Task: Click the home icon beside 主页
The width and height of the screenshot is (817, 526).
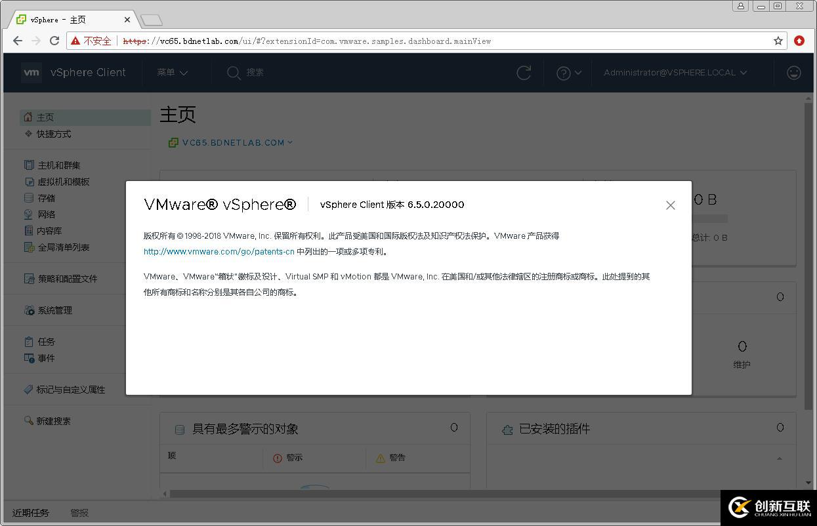Action: [28, 117]
